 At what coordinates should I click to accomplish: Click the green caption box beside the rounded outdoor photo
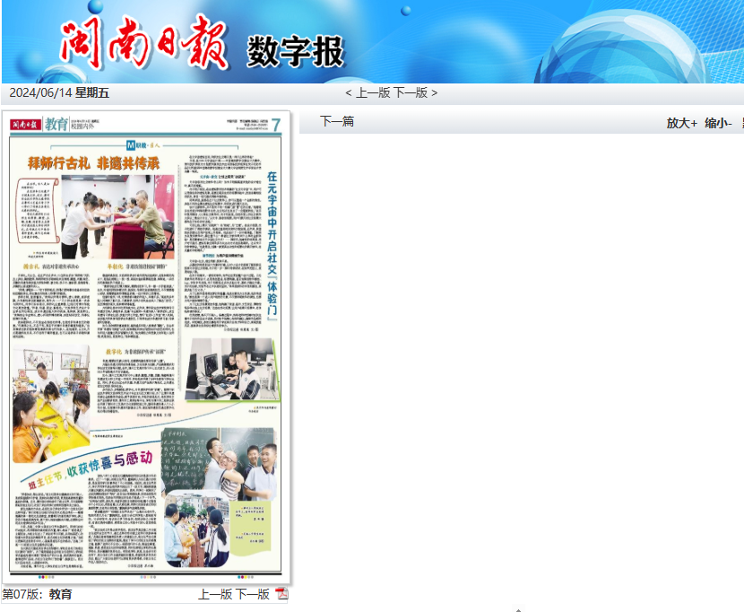[x=250, y=528]
